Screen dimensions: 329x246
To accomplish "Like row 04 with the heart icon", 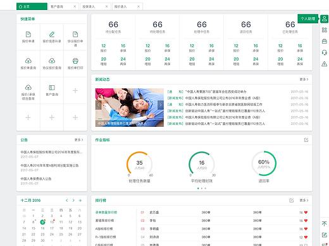I will (x=306, y=237).
